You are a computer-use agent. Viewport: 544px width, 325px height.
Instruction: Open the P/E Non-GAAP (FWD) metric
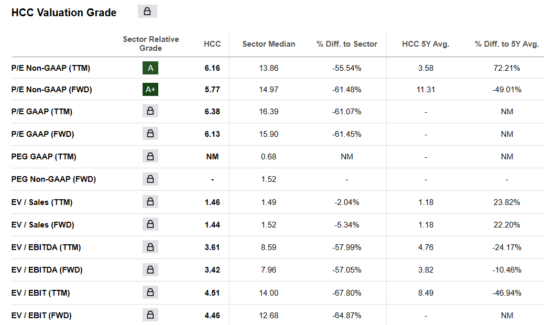click(x=52, y=90)
